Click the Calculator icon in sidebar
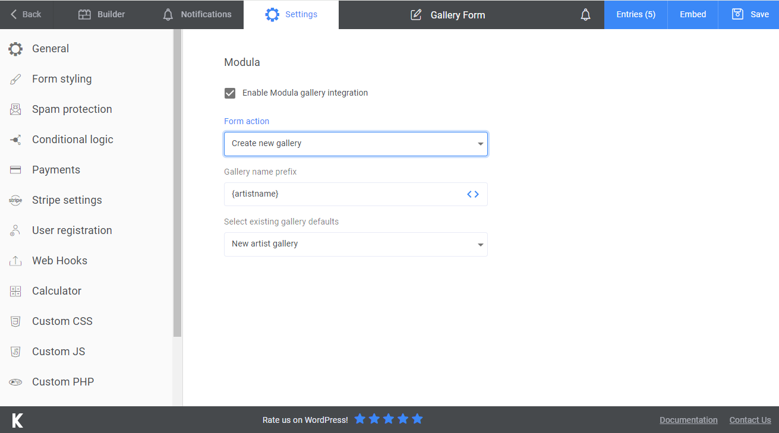 tap(15, 291)
